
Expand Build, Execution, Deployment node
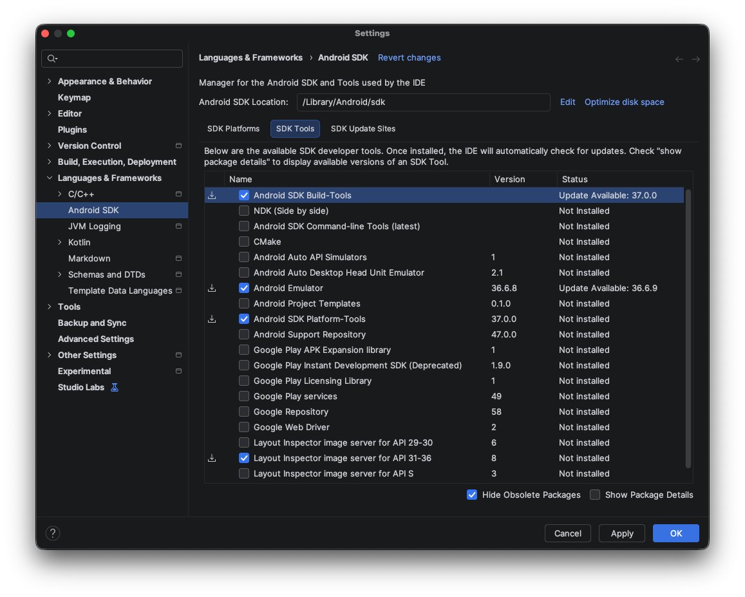tap(50, 162)
